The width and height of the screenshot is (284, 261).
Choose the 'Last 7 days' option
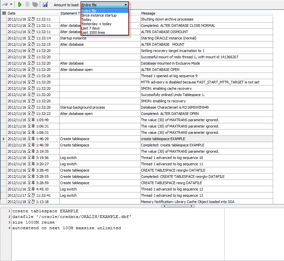click(x=90, y=28)
